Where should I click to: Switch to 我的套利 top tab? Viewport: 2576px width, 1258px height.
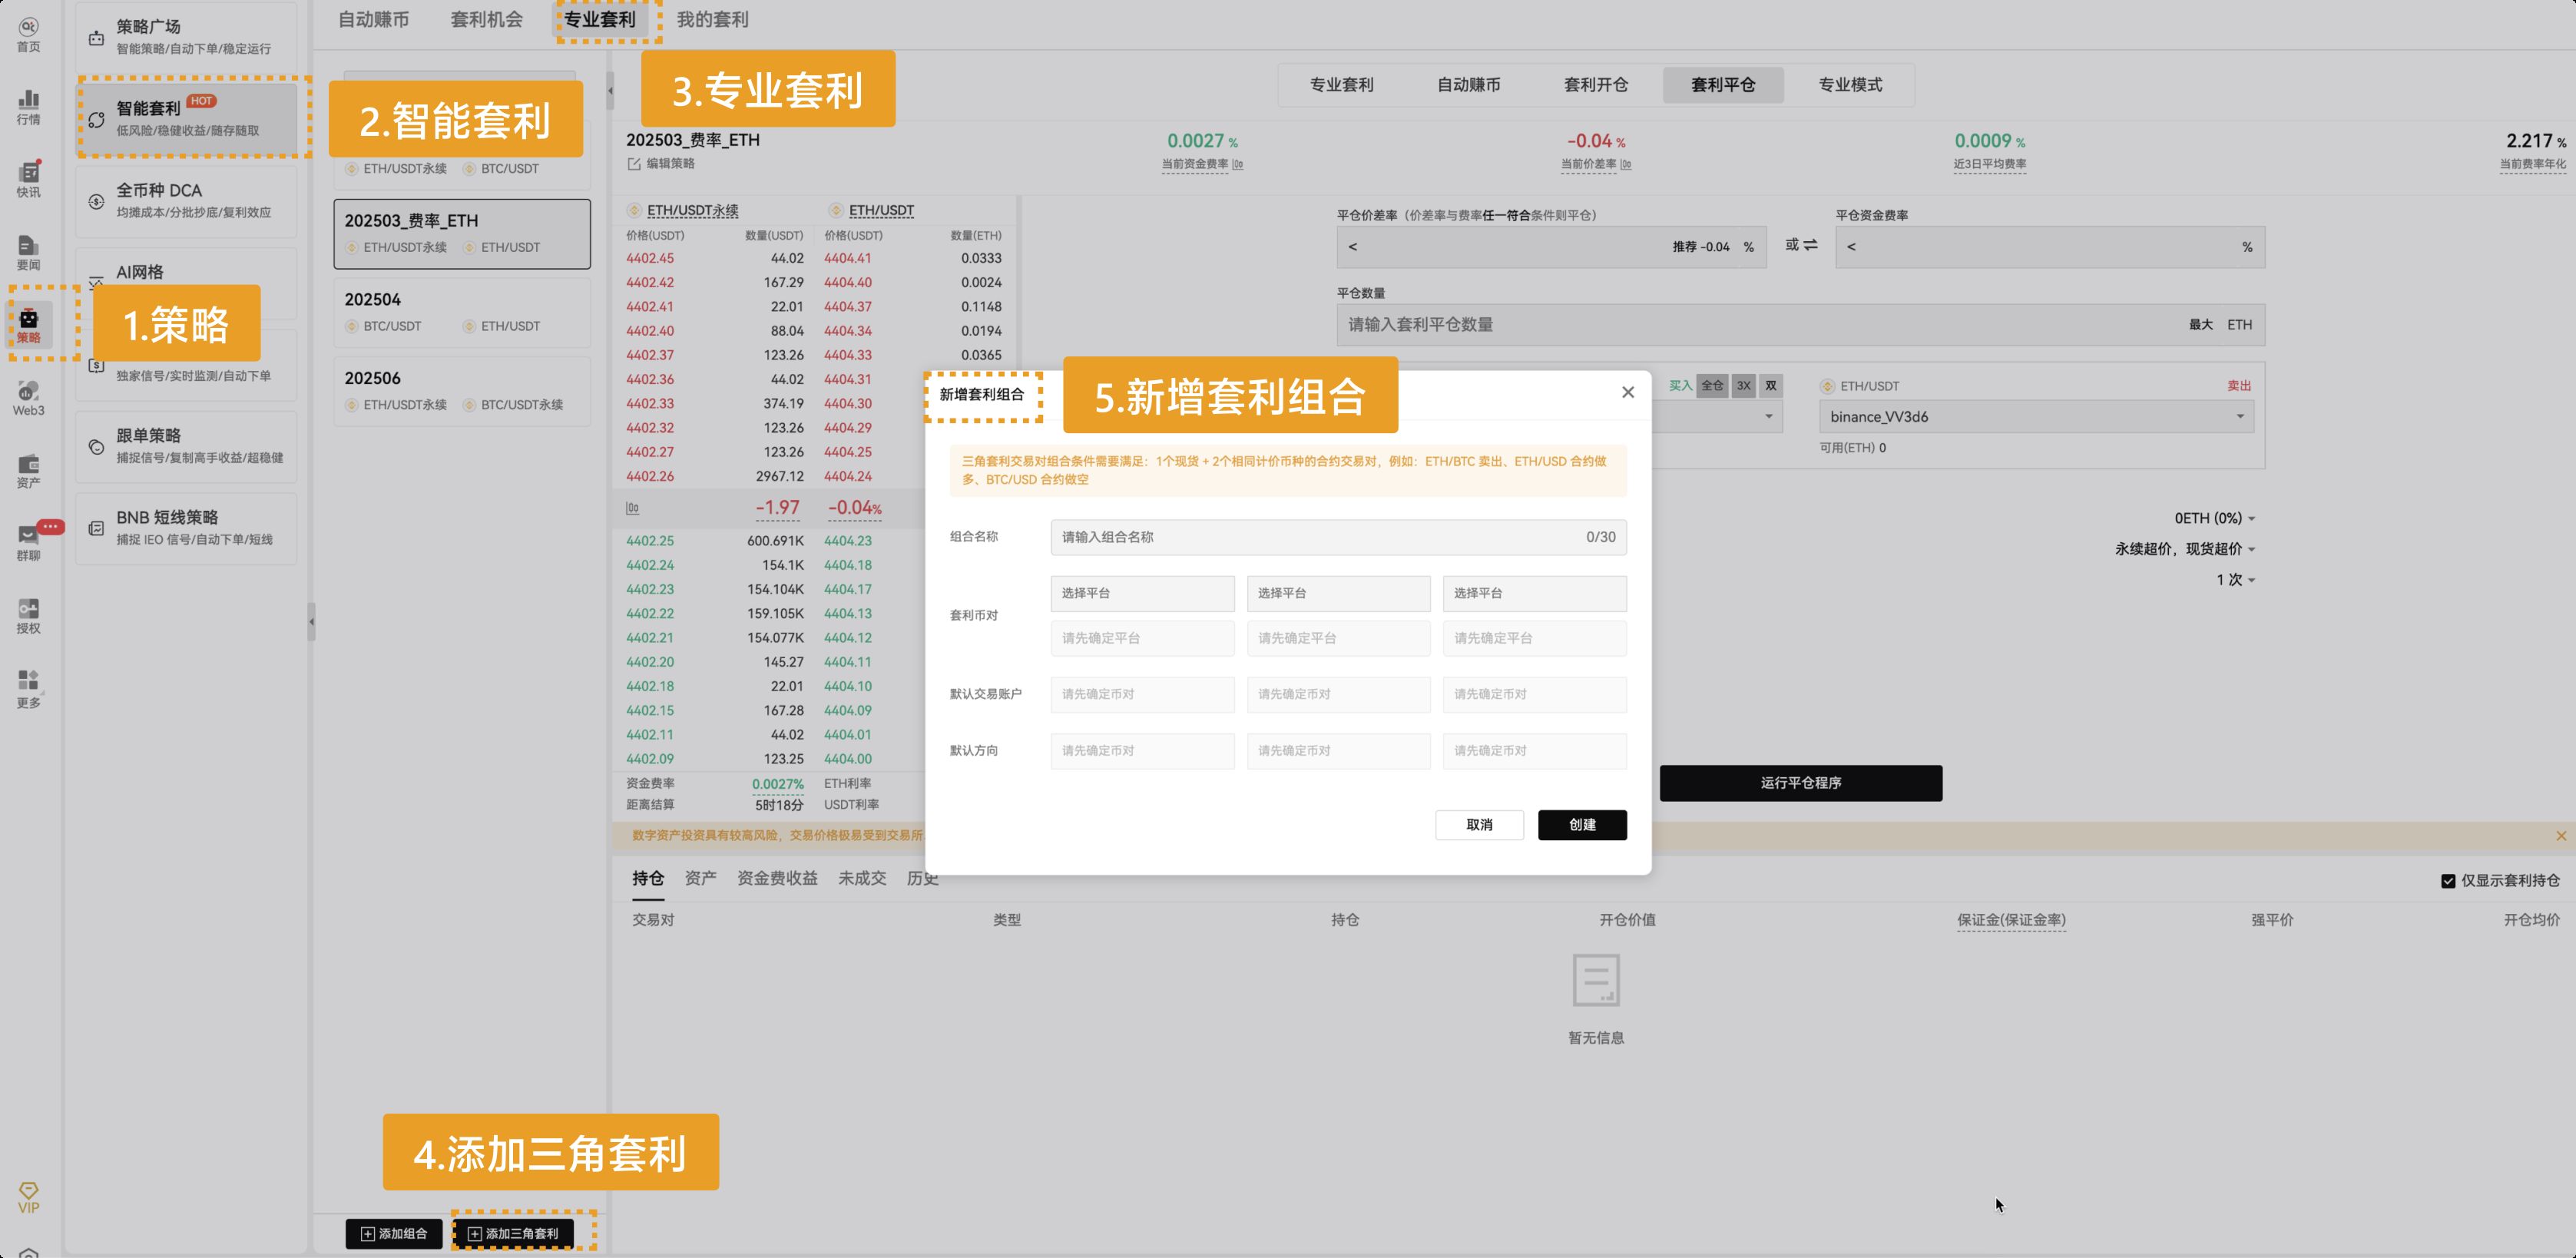(712, 20)
